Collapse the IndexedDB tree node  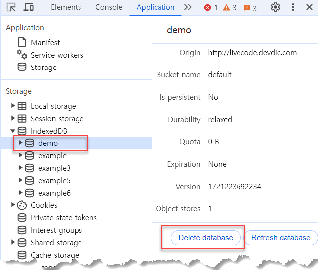tap(13, 131)
